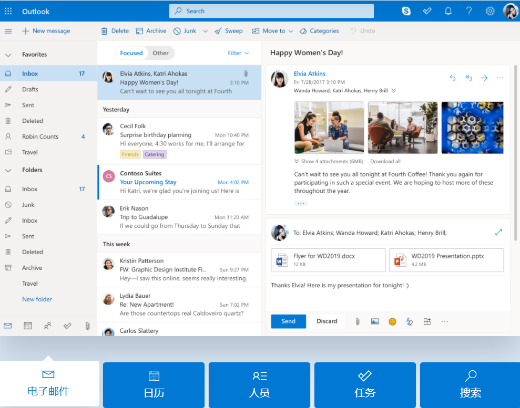Open the Junk options dropdown arrow
Viewport: 520px width, 408px height.
point(205,31)
